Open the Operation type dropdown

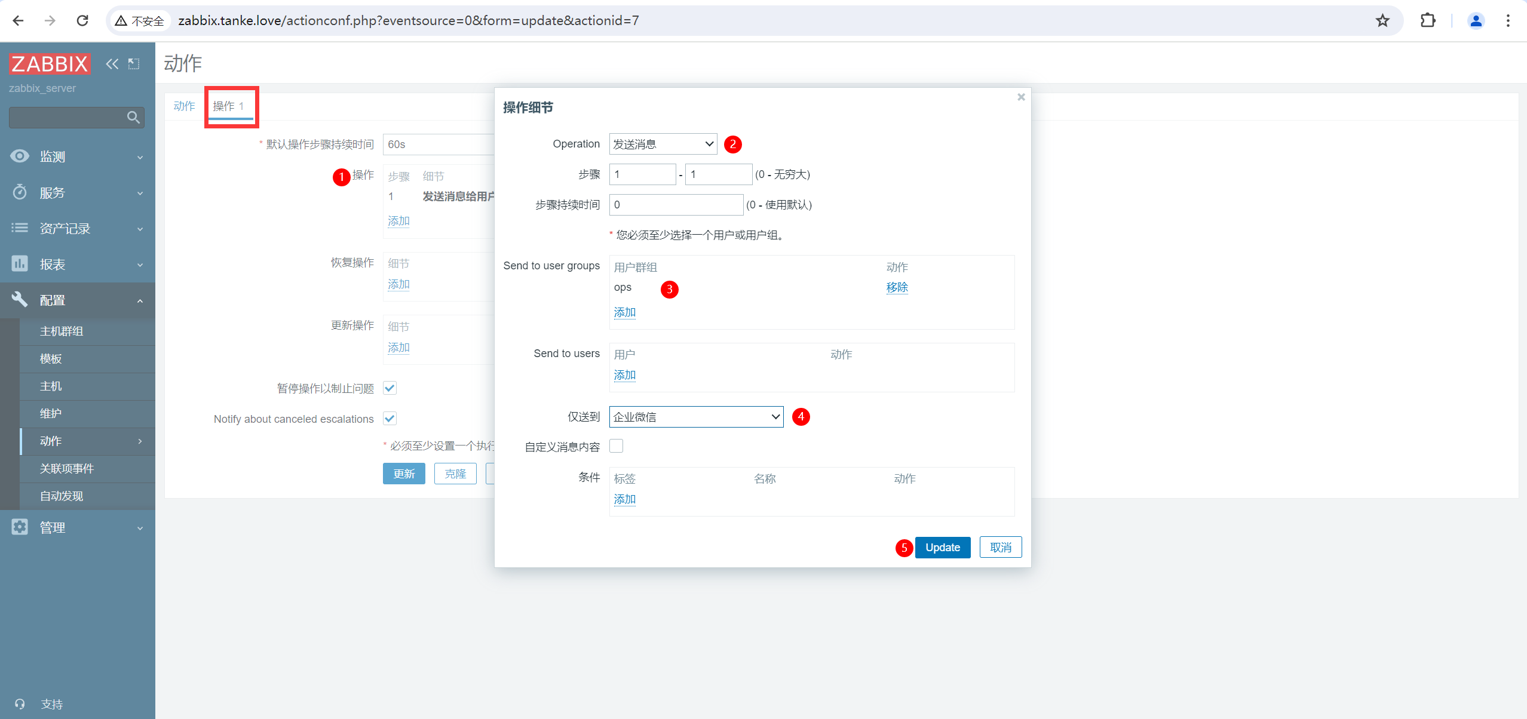(x=663, y=144)
